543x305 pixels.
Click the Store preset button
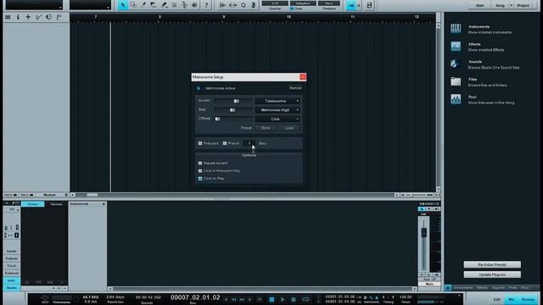[266, 128]
